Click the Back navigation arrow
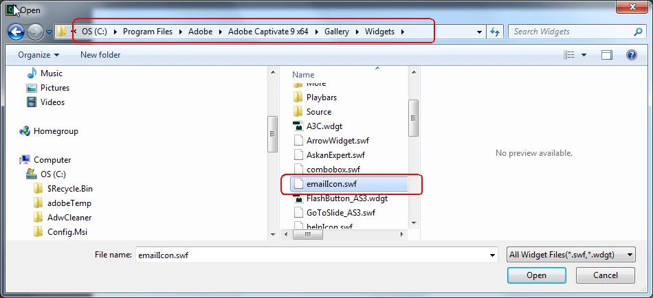The width and height of the screenshot is (653, 298). (16, 32)
